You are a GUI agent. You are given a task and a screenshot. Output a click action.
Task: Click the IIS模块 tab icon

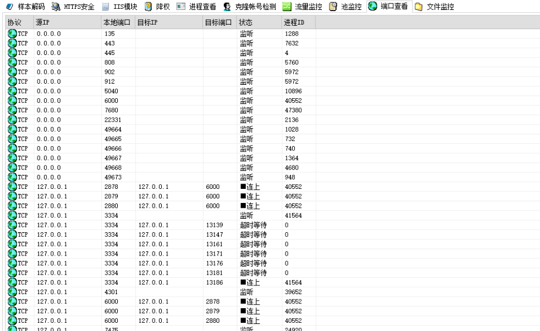(x=106, y=6)
